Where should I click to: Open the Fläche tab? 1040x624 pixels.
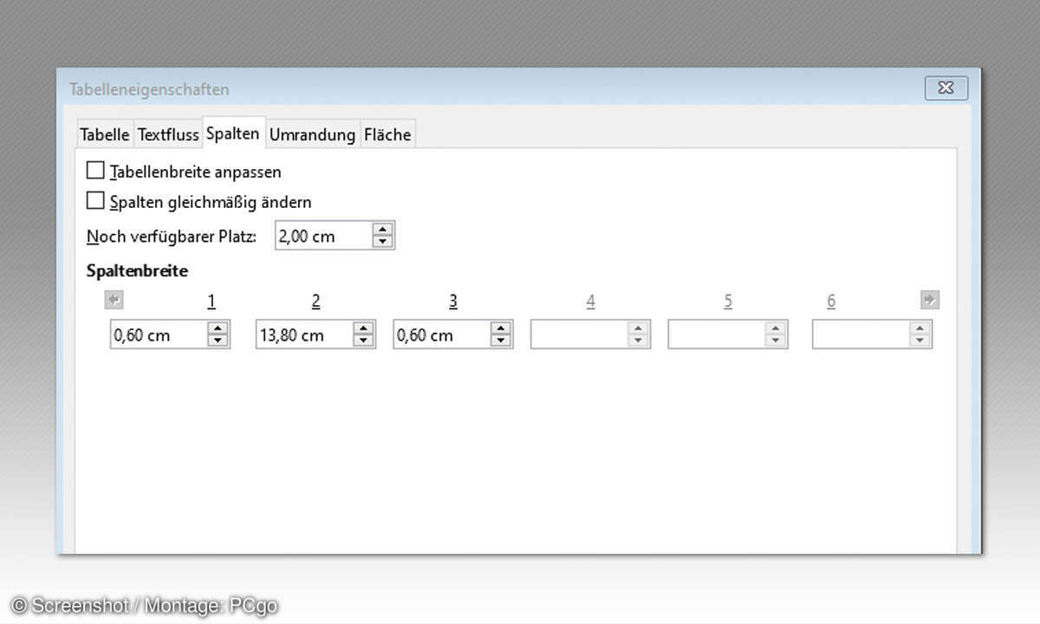(387, 134)
